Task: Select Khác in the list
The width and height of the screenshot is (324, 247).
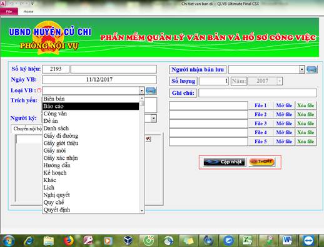Action: tap(91, 180)
